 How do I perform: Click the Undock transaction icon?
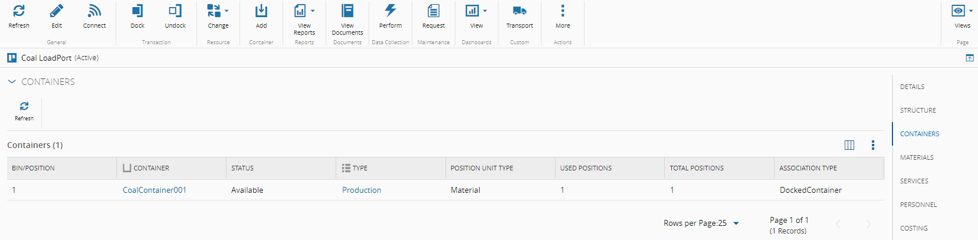(x=175, y=11)
